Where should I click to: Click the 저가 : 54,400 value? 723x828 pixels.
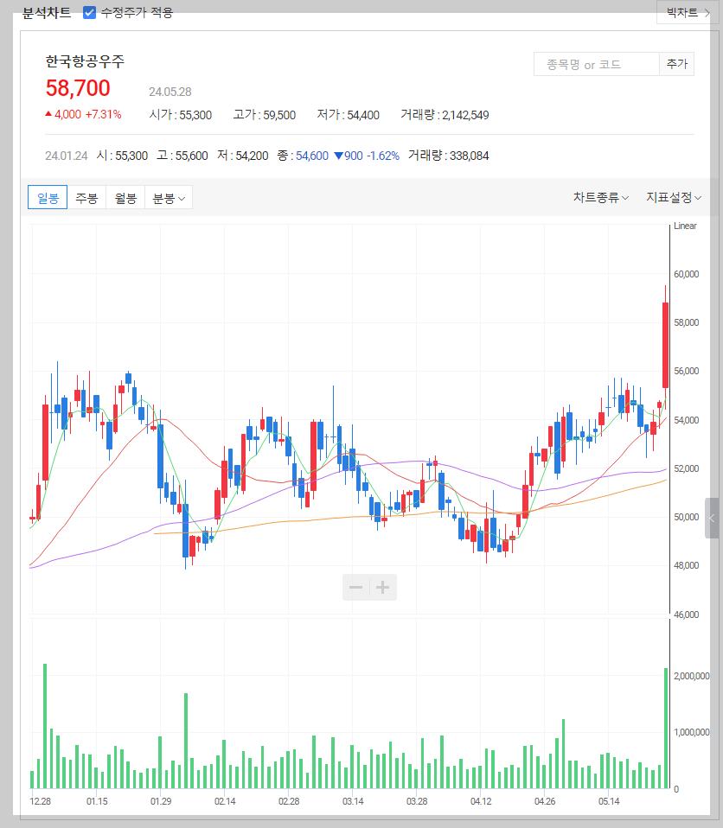click(349, 115)
